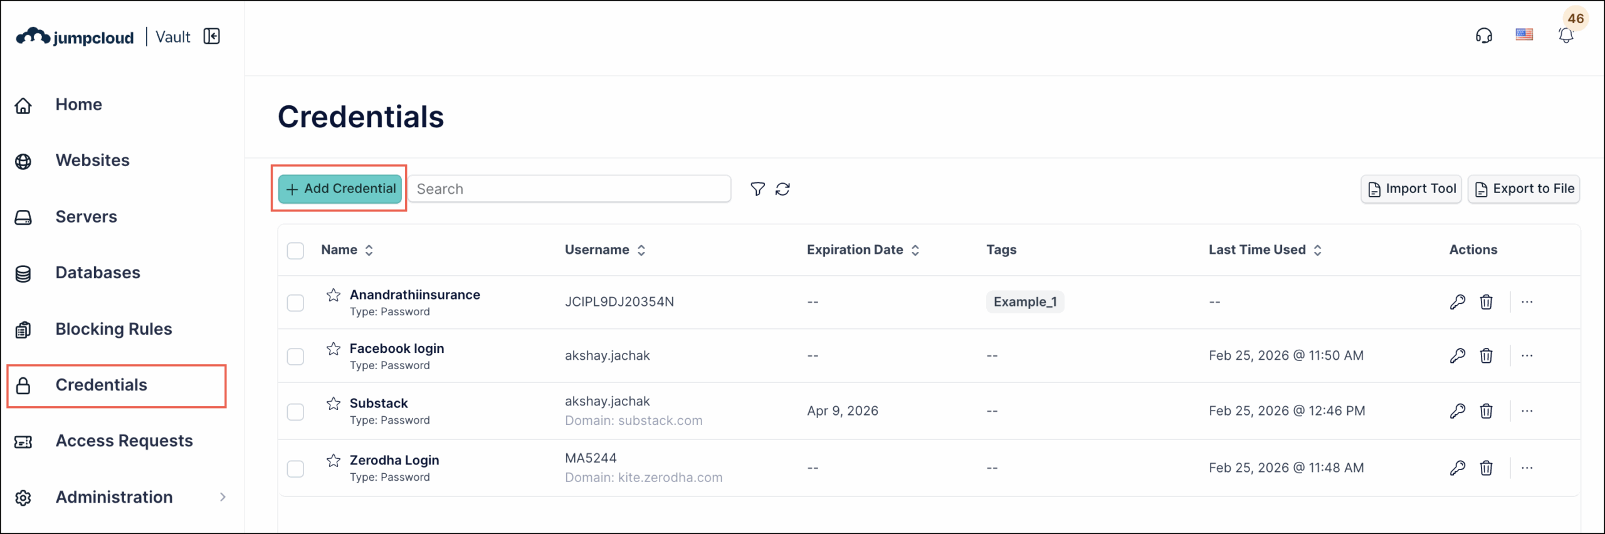
Task: Click key icon for Anandrathiinsurance
Action: coord(1458,302)
